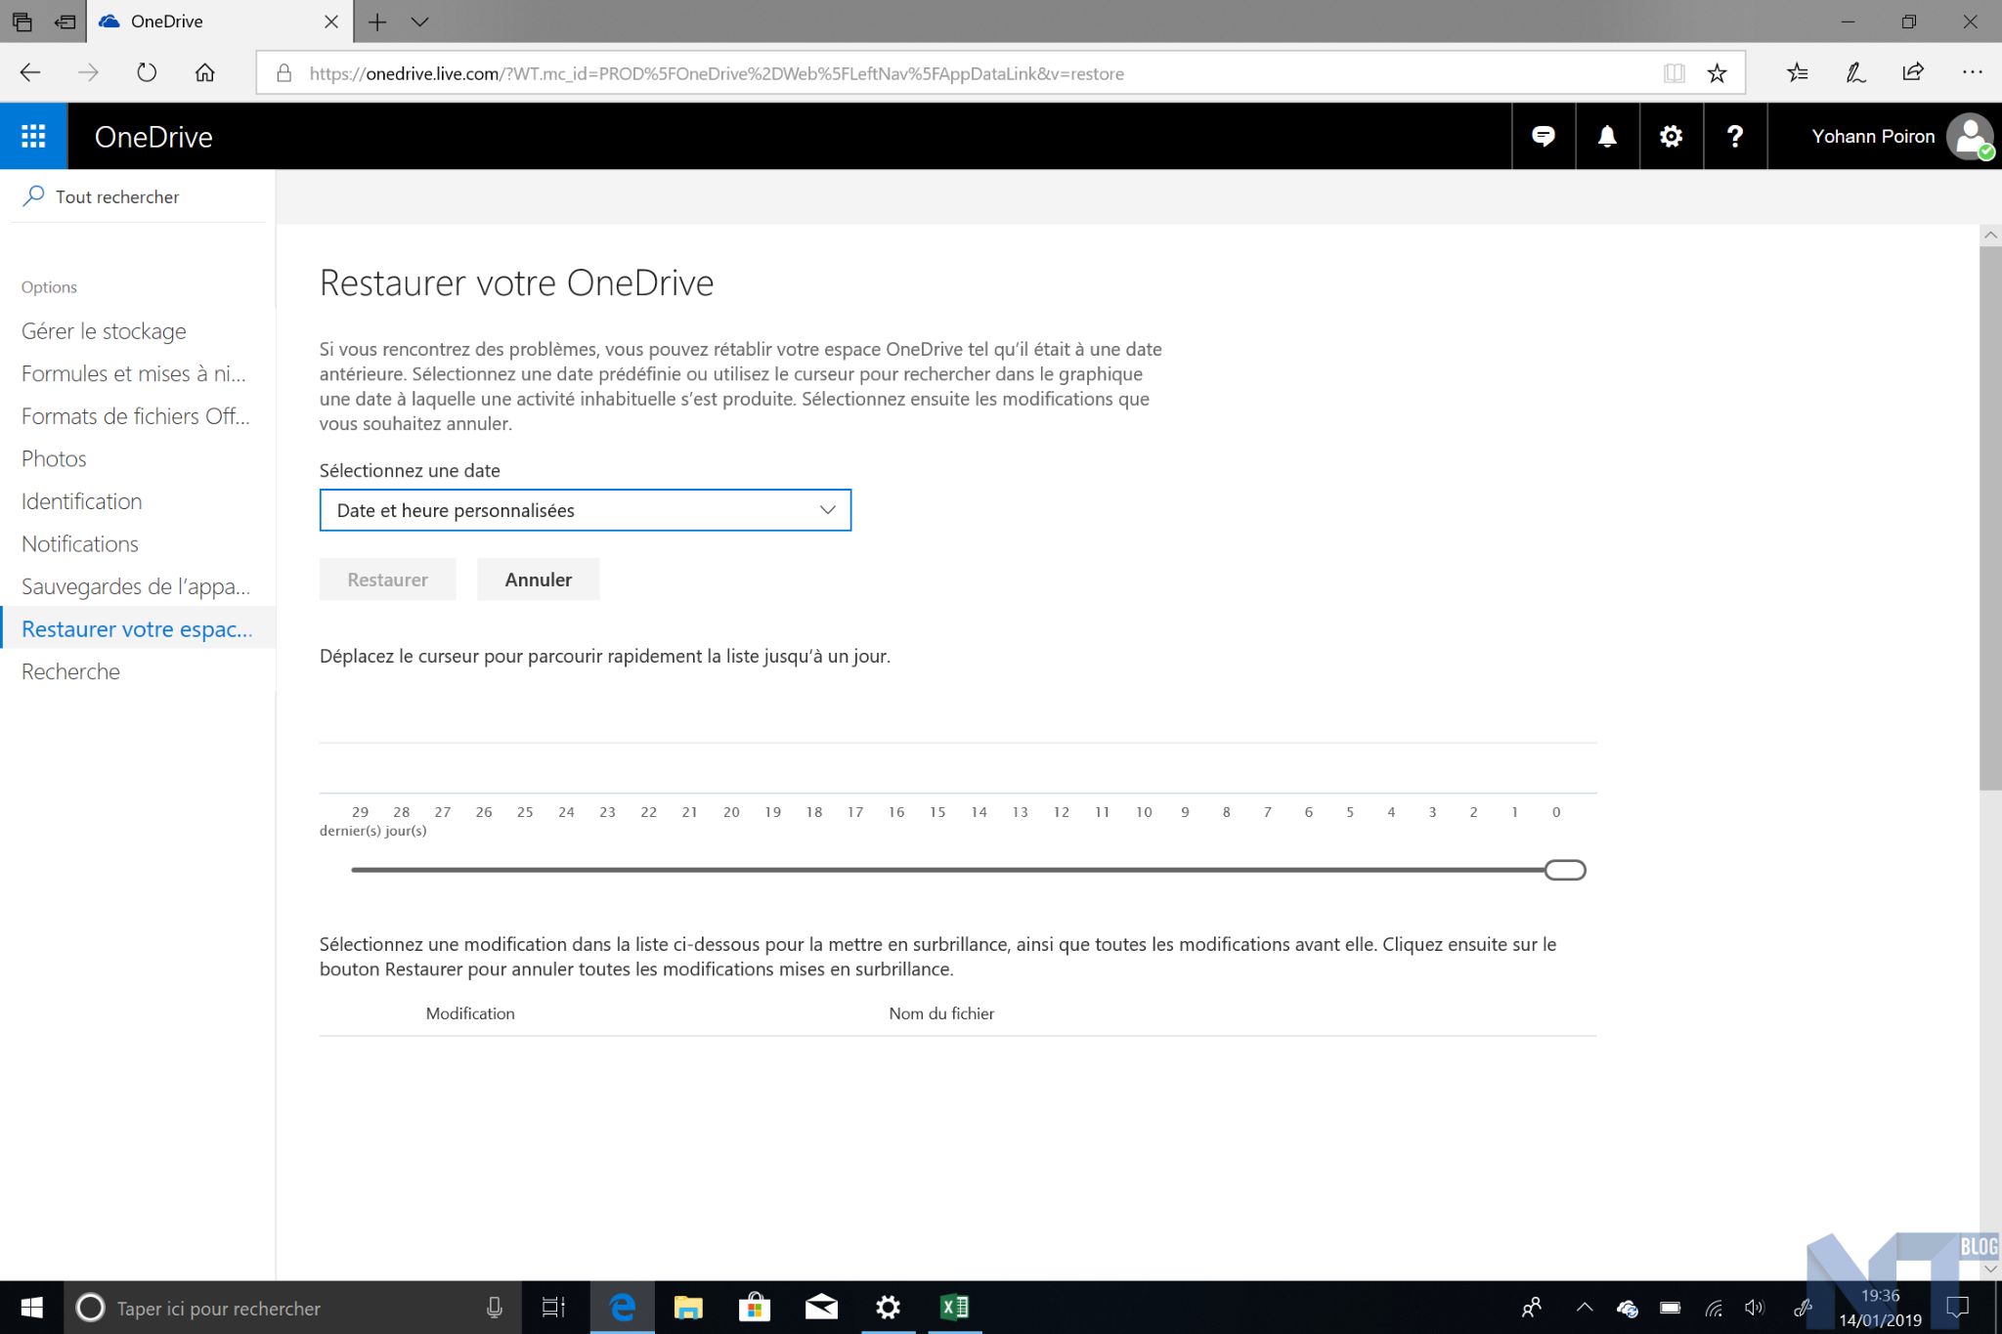Open the help question mark icon

(1734, 136)
